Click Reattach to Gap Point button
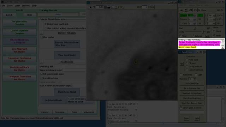The width and height of the screenshot is (226, 127). [192, 93]
